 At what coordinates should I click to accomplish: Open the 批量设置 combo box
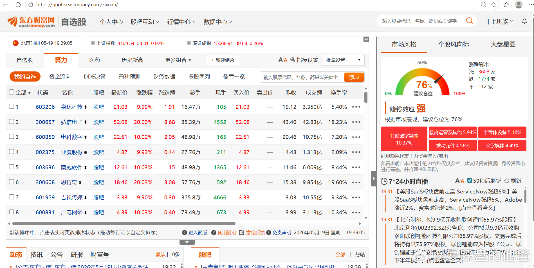tap(343, 60)
